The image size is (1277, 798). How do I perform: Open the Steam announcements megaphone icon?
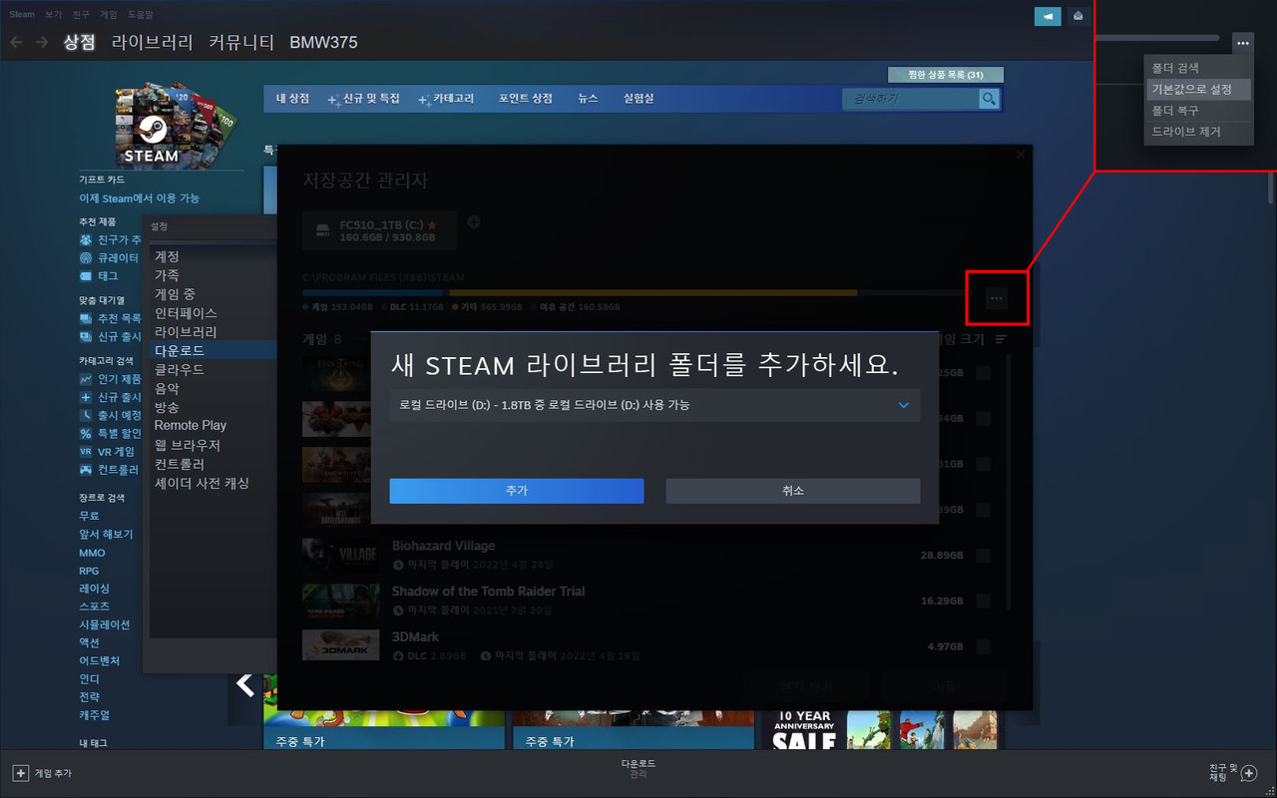point(1046,16)
